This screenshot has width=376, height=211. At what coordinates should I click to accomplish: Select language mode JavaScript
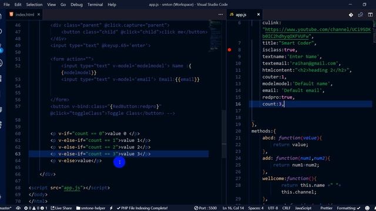tap(303, 208)
